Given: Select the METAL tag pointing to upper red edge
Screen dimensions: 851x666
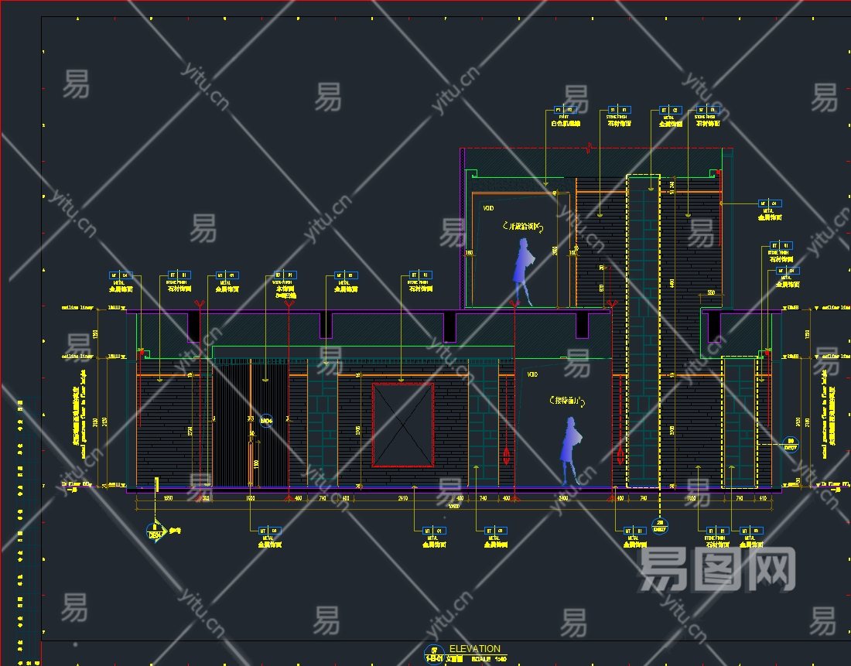Looking at the screenshot, I should (x=770, y=210).
